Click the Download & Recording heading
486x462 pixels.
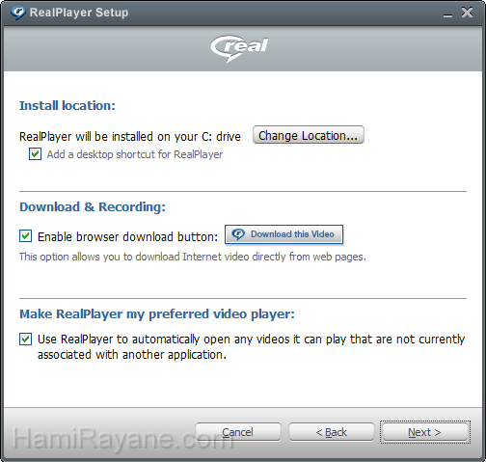click(x=93, y=207)
